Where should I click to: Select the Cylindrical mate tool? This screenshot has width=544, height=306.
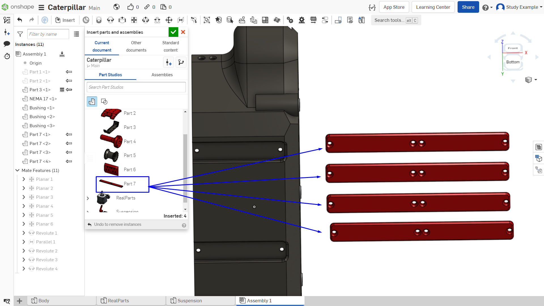pos(146,20)
